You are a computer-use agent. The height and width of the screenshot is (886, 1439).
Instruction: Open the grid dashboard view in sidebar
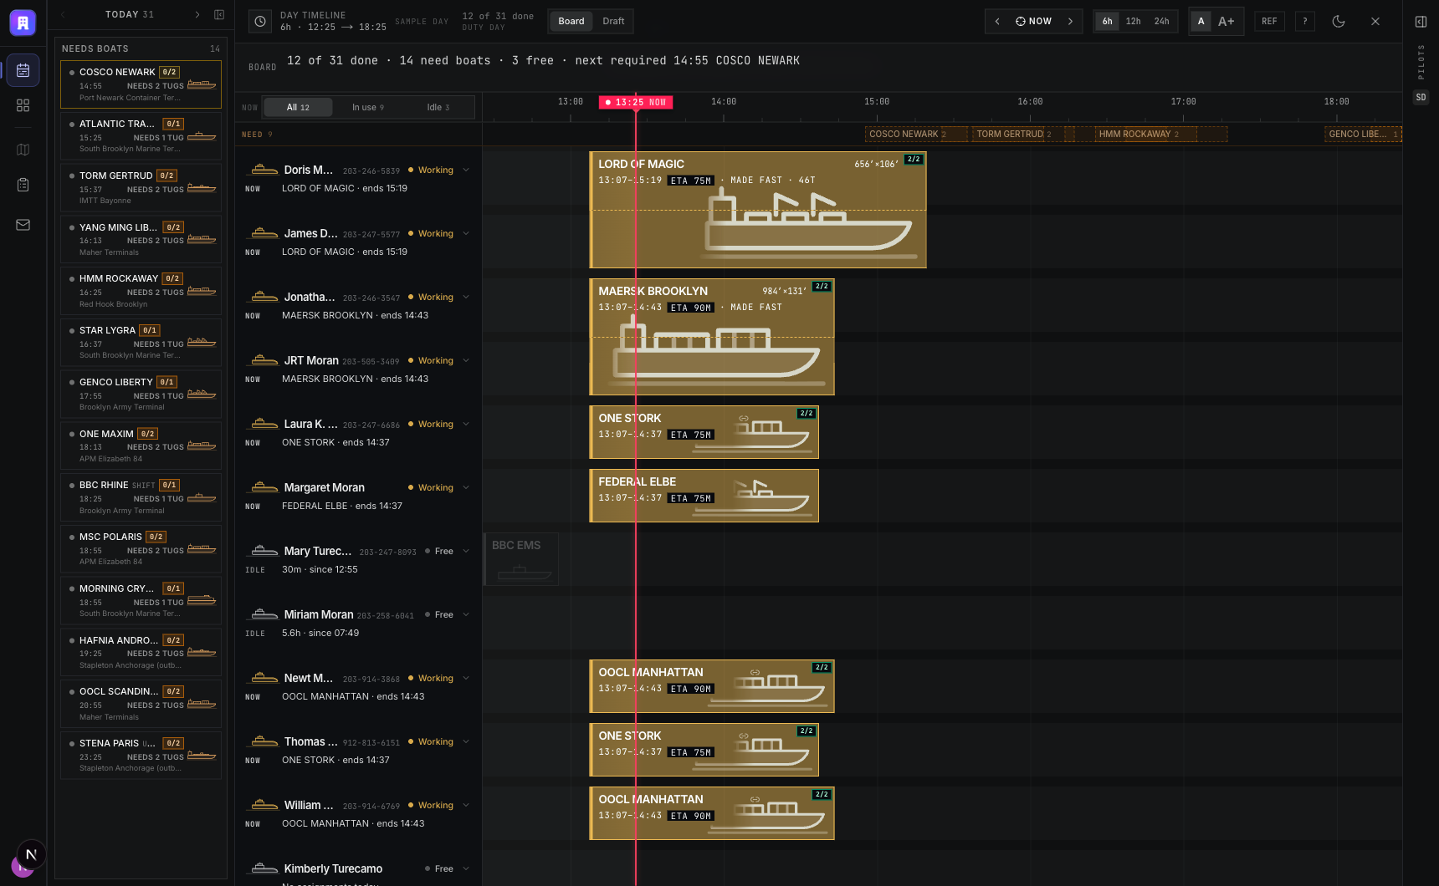pyautogui.click(x=23, y=105)
